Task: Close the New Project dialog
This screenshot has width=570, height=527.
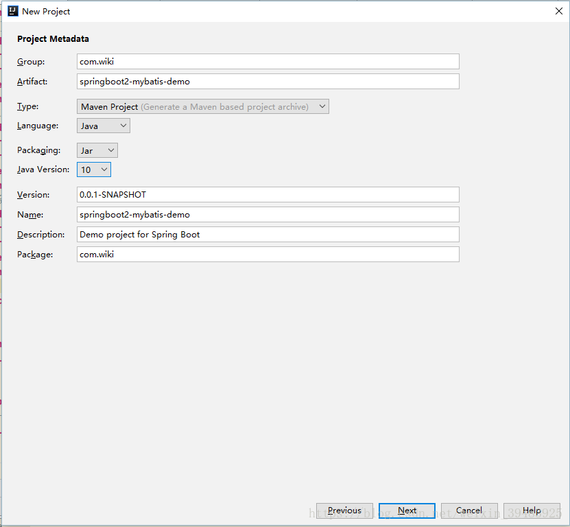Action: coord(559,11)
